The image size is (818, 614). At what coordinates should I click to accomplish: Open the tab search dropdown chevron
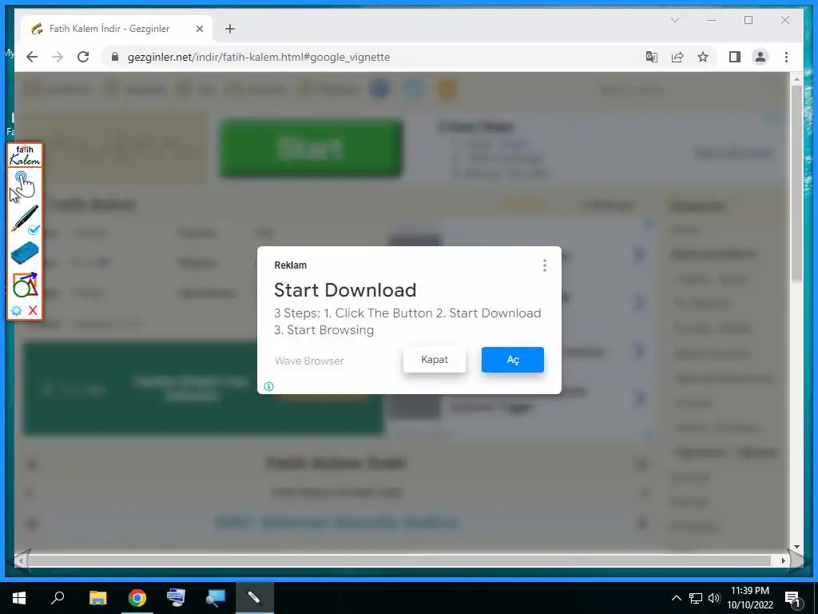pos(674,20)
